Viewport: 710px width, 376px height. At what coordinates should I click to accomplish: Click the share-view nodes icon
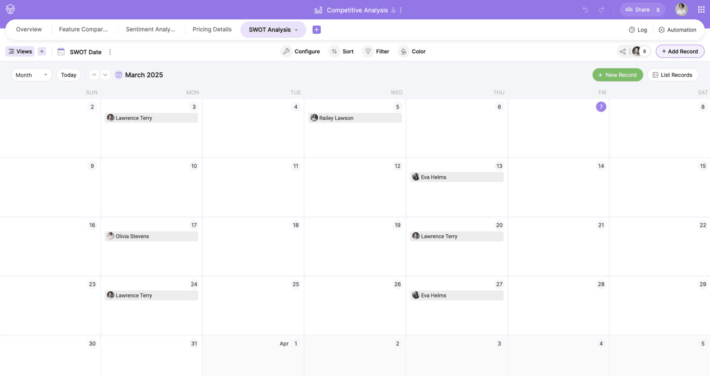pyautogui.click(x=623, y=52)
